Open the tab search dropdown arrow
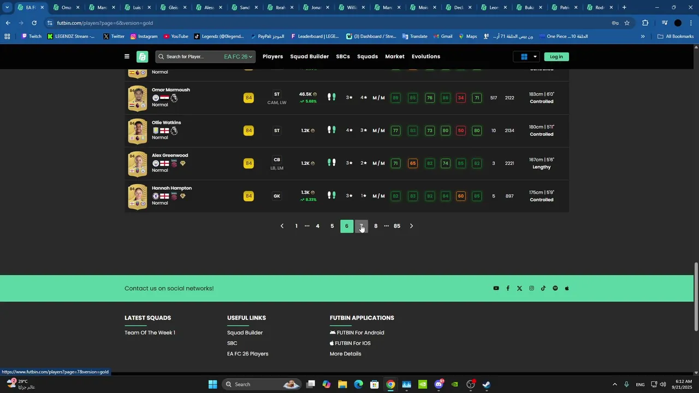The width and height of the screenshot is (699, 393). [7, 8]
